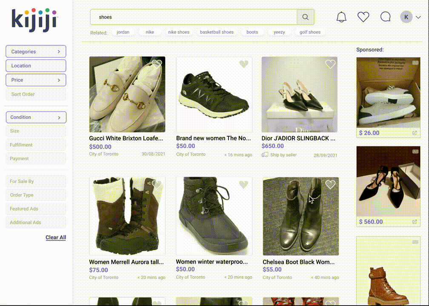This screenshot has width=429, height=306.
Task: Favourite the Chelsea Boot Black listing
Action: point(330,185)
